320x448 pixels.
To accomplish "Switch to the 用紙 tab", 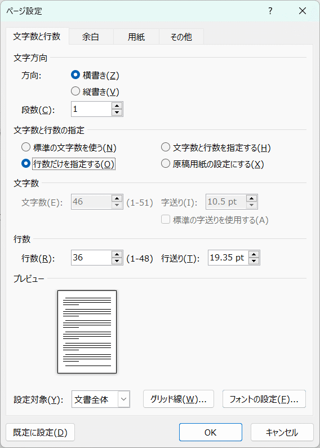I will [x=136, y=37].
